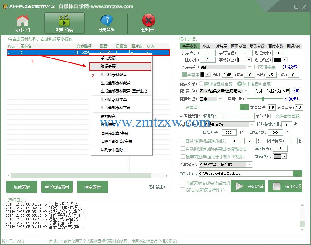The width and height of the screenshot is (311, 245).
Task: Check 允许重复剪辑 option
Action: click(x=273, y=116)
